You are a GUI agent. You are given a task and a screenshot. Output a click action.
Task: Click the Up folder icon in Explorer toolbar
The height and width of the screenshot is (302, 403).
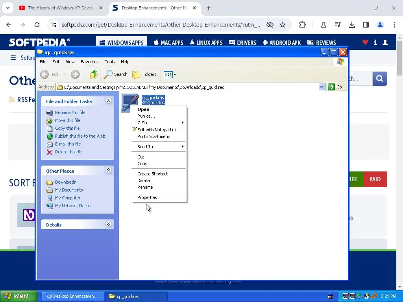tap(94, 74)
